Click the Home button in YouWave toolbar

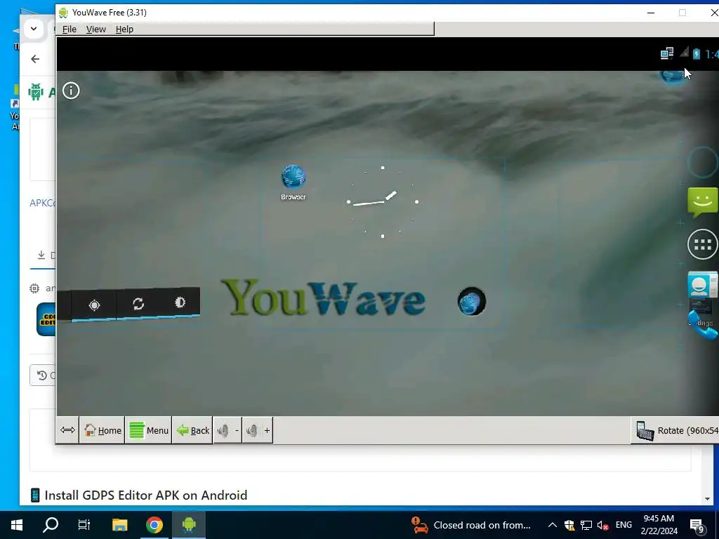pyautogui.click(x=103, y=430)
